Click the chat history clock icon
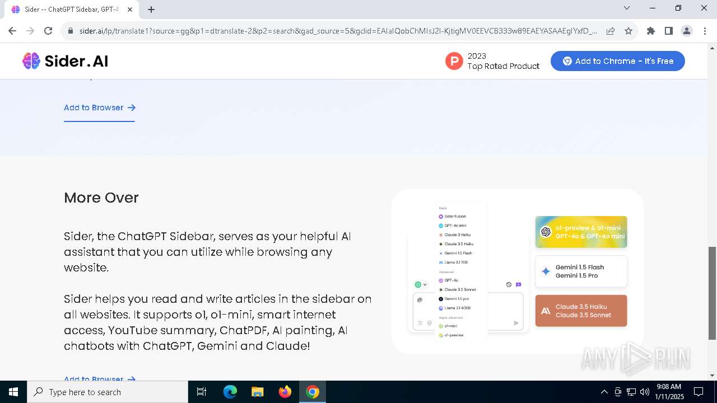This screenshot has width=717, height=403. pos(509,284)
